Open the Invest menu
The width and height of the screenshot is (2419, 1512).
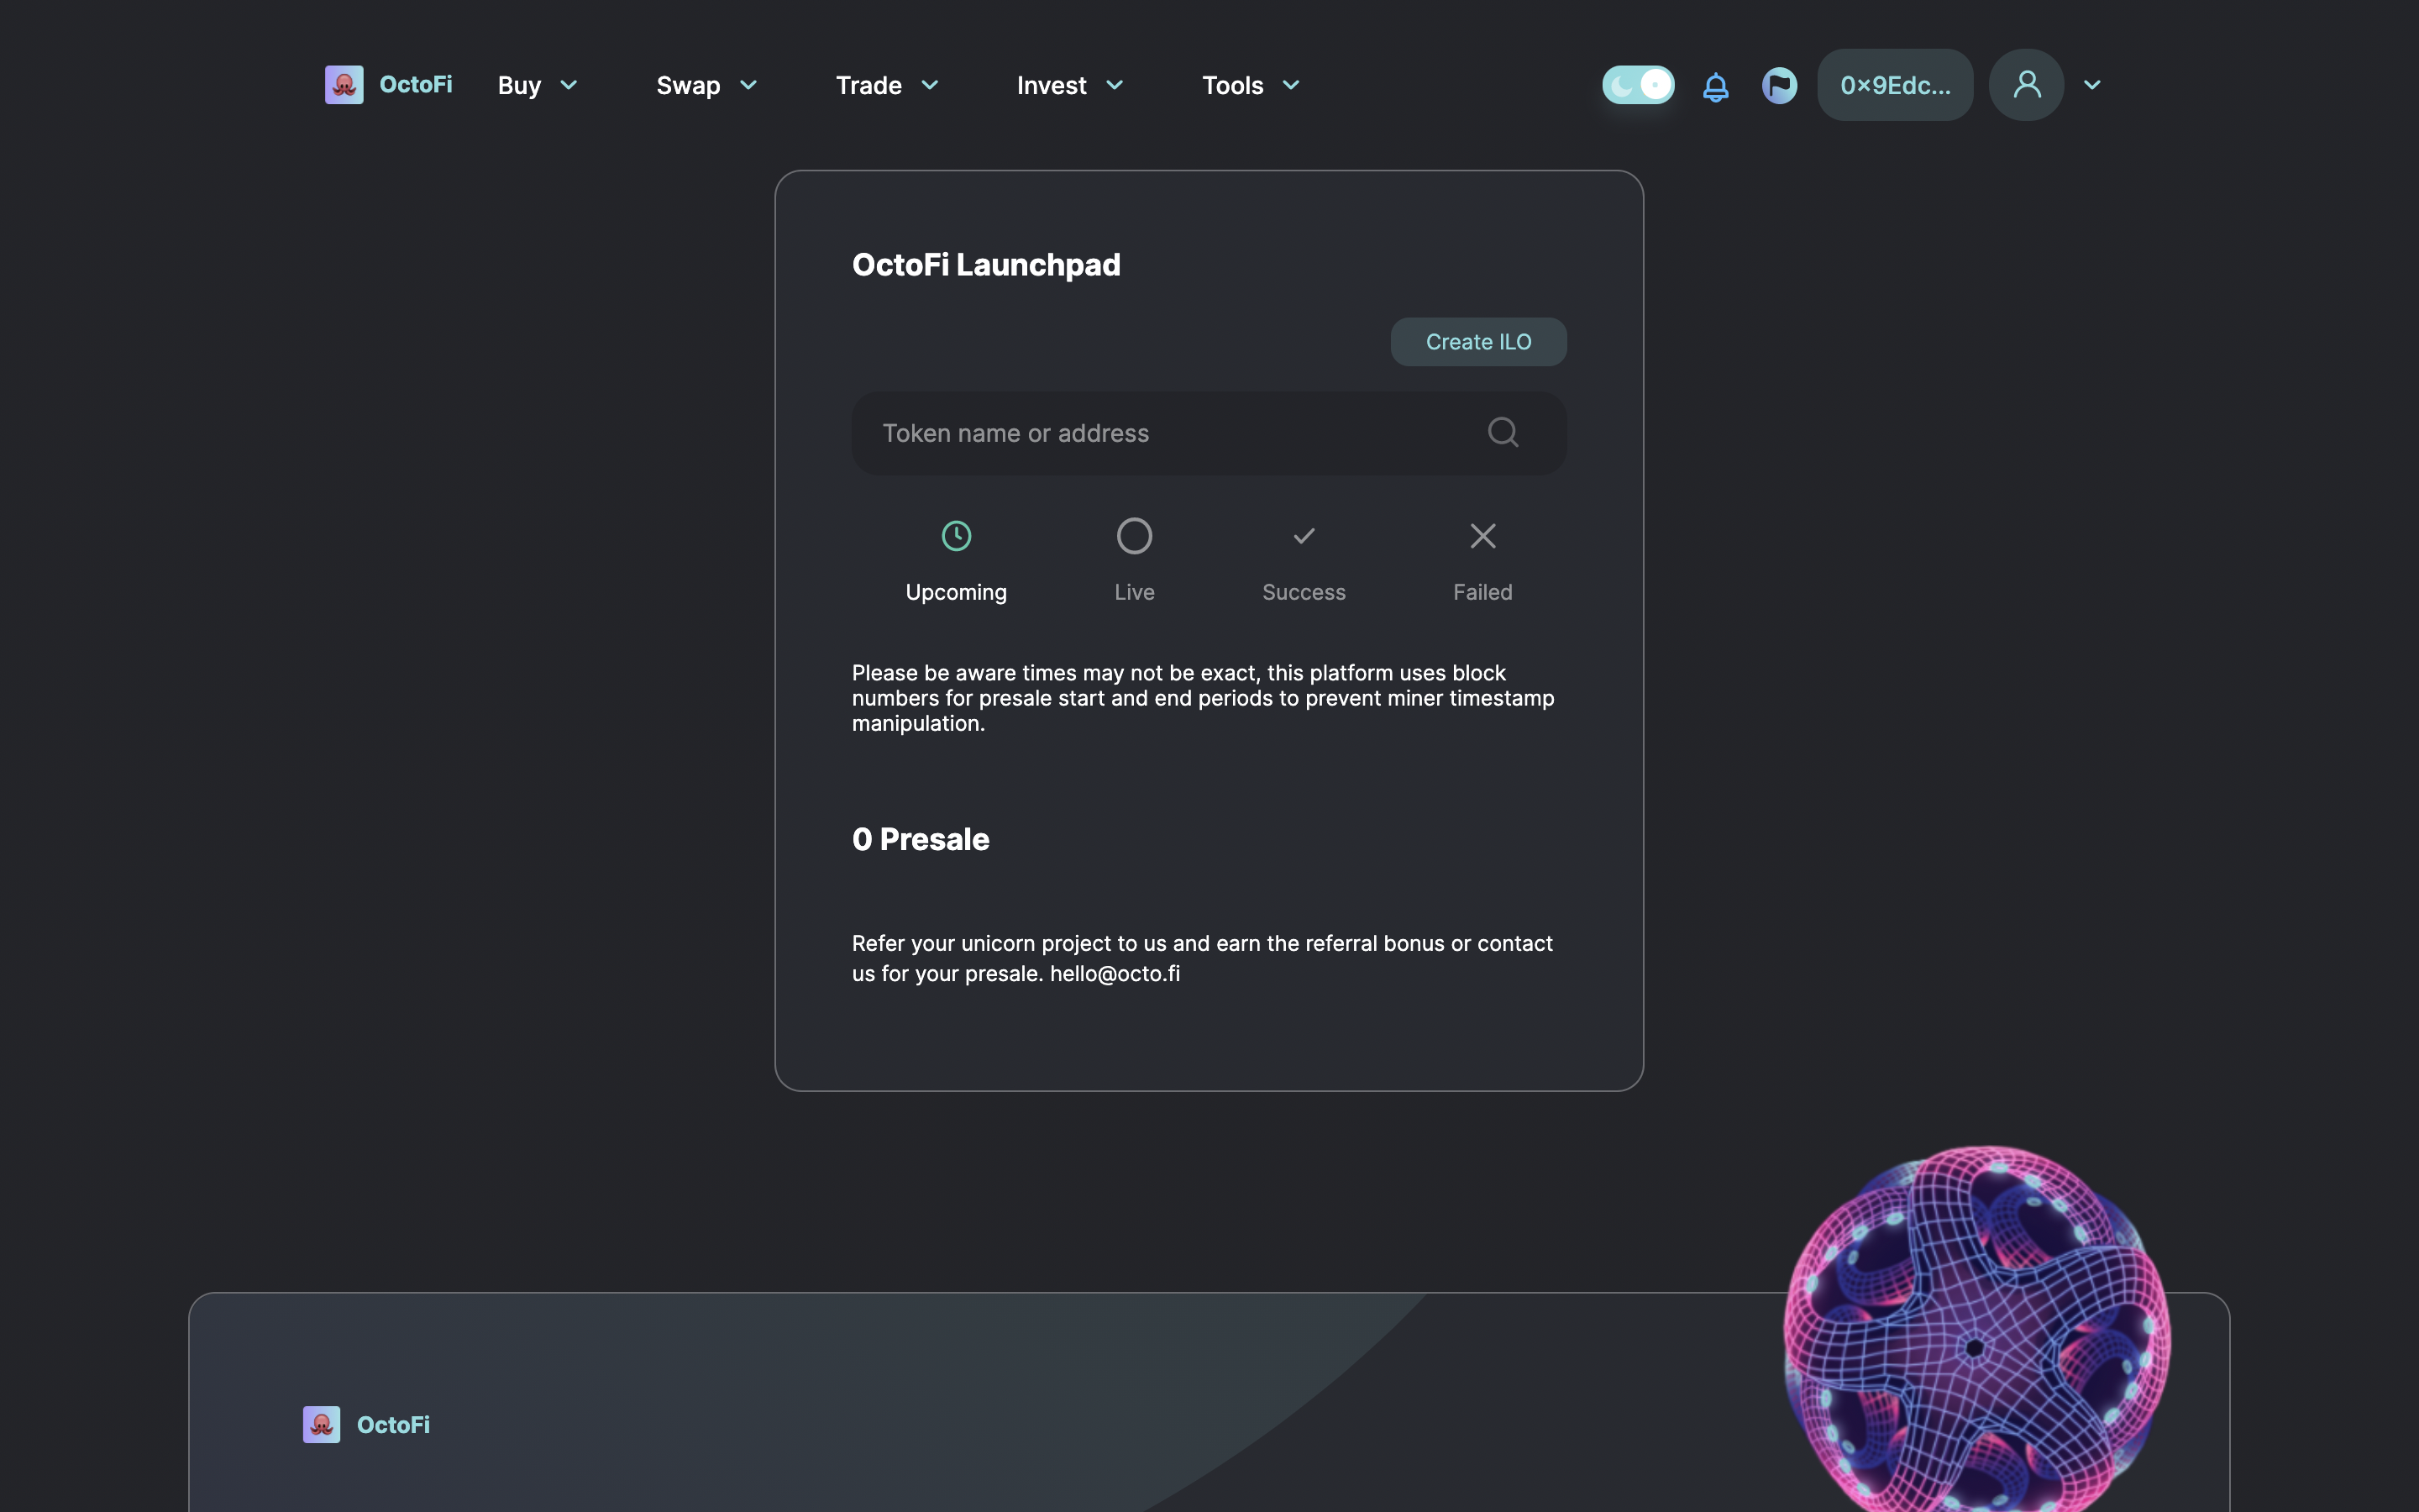pos(1069,86)
